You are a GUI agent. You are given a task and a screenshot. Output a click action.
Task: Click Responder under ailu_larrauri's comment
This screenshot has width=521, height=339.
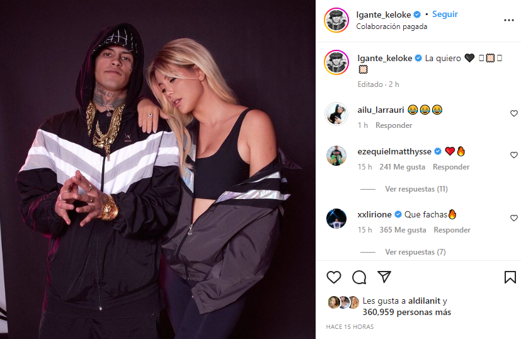394,125
